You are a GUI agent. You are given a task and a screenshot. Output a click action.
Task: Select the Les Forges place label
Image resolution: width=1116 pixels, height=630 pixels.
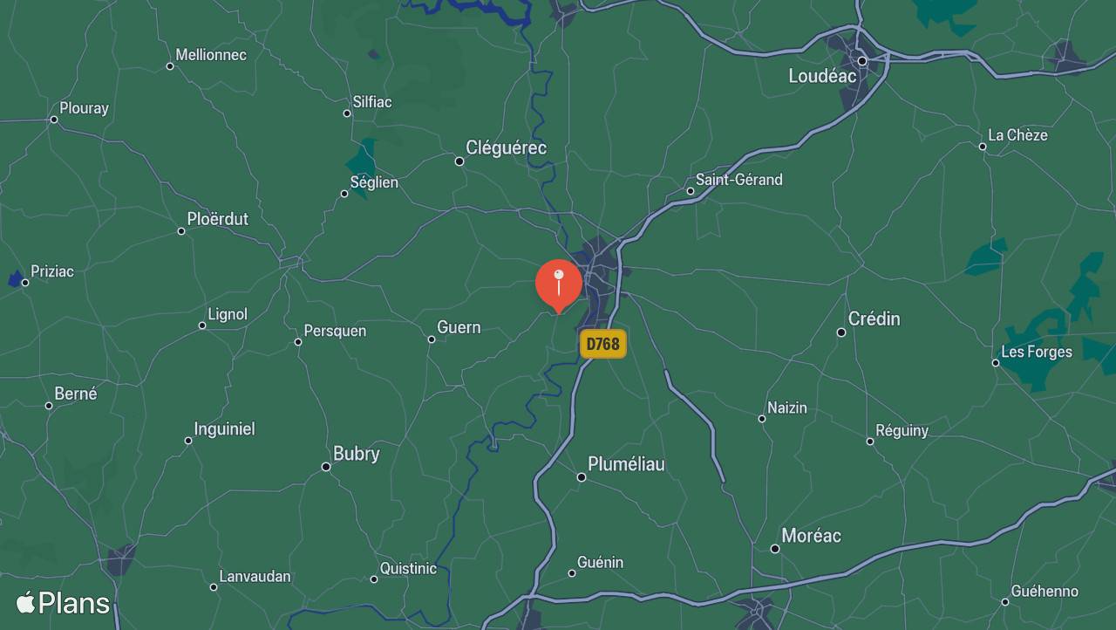tap(1037, 352)
